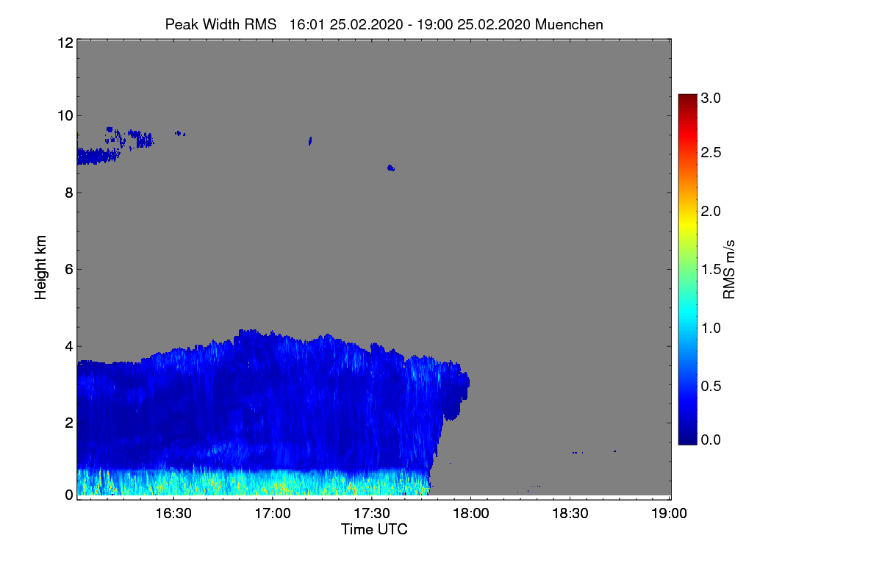Click the 'Muenchen' station name in title
The height and width of the screenshot is (588, 882).
570,24
